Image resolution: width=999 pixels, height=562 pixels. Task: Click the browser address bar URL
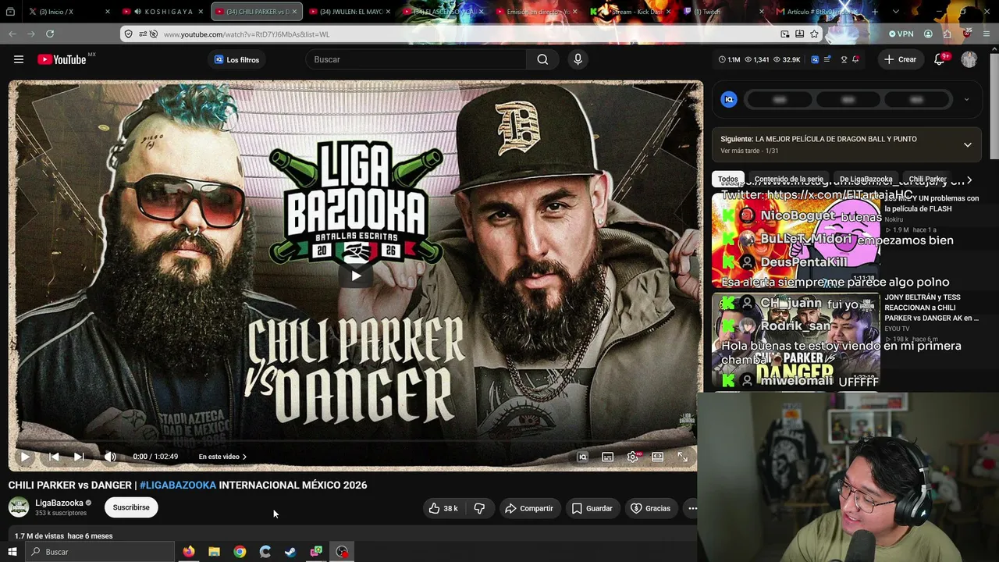pos(247,34)
